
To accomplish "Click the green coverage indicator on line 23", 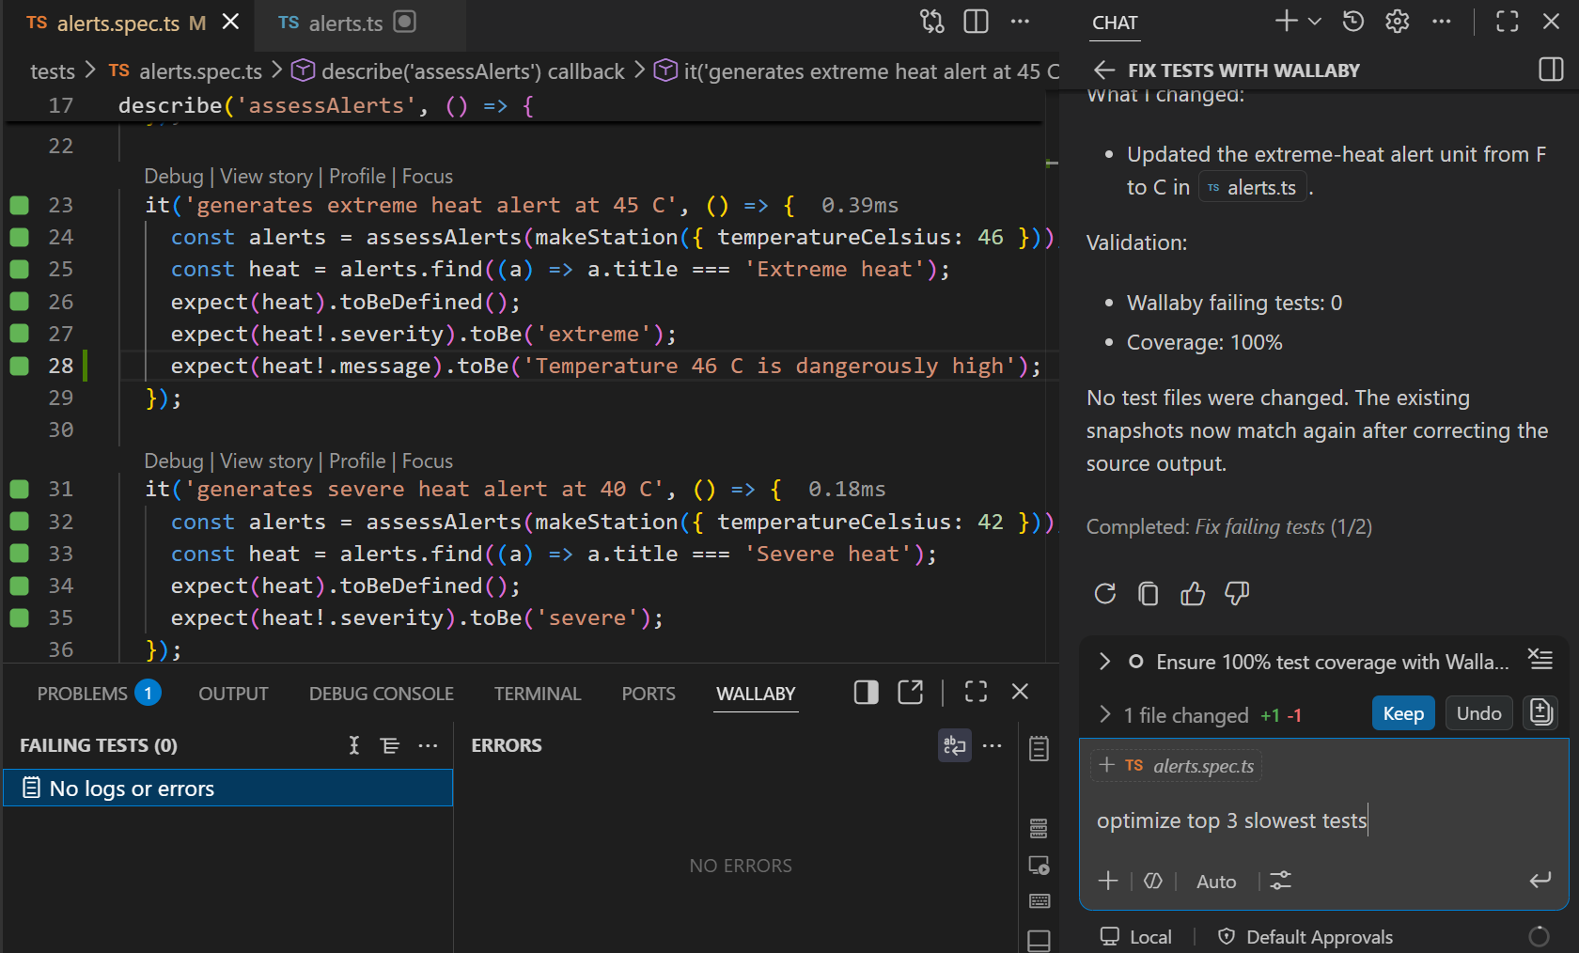I will pyautogui.click(x=19, y=205).
